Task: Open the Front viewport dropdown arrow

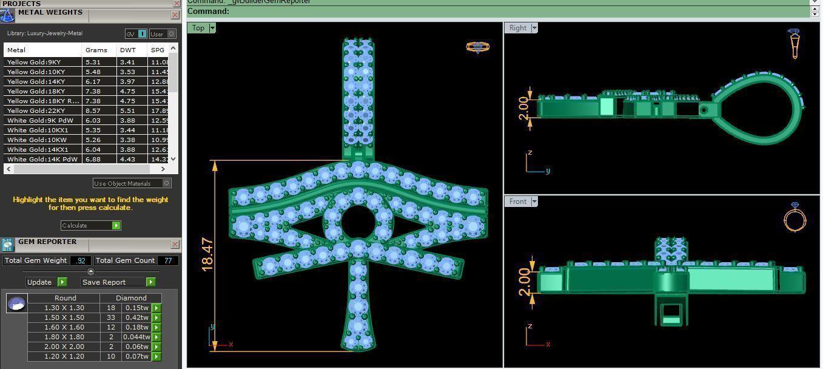Action: [x=534, y=201]
